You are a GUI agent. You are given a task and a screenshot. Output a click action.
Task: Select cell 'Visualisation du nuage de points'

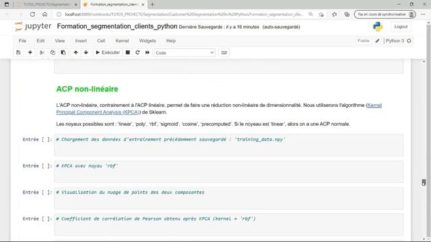coord(228,198)
